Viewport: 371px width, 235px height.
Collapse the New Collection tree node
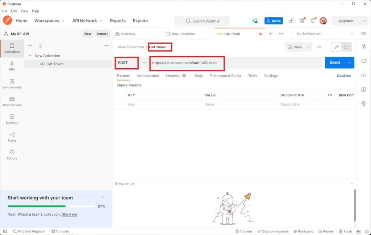30,56
